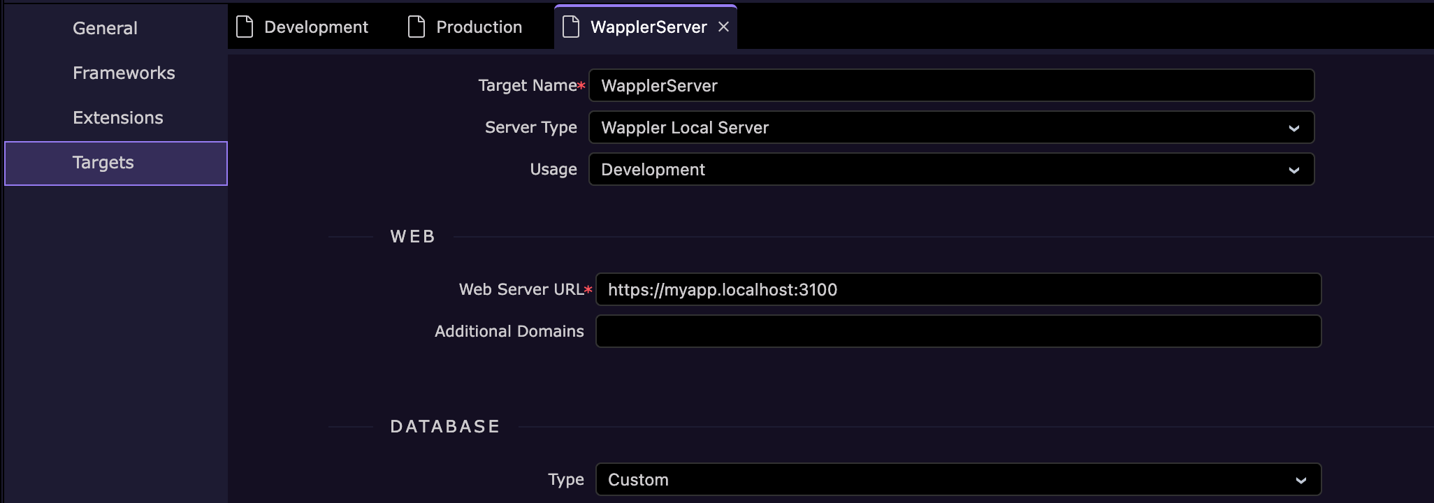Open the General settings section
The image size is (1434, 503).
point(105,28)
